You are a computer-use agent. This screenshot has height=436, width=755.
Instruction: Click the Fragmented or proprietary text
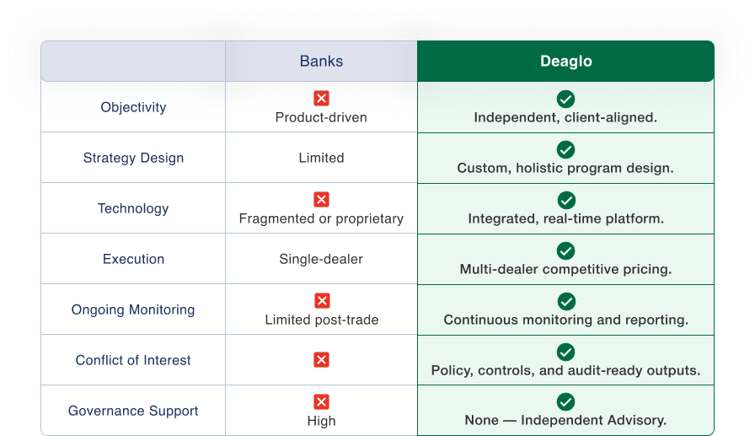click(321, 218)
